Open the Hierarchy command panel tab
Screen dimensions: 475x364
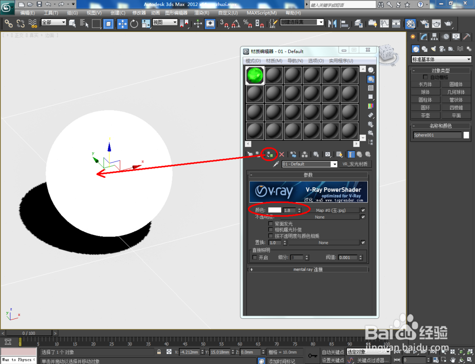435,37
